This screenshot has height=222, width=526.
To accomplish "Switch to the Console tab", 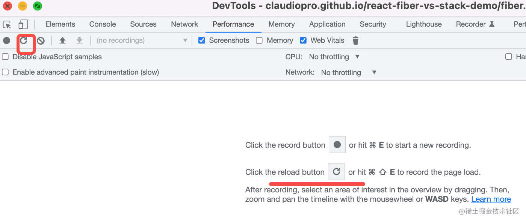I will (103, 24).
